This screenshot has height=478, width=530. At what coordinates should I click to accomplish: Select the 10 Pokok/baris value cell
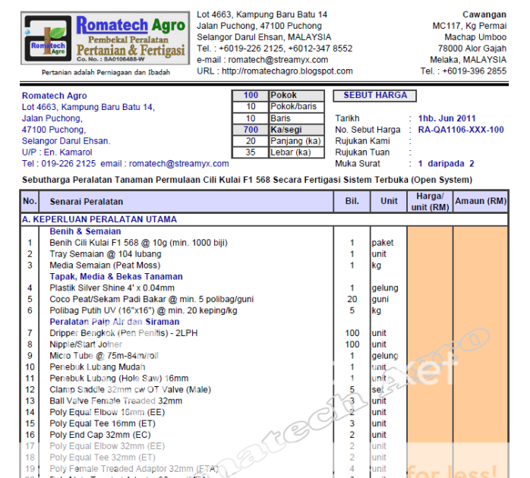pyautogui.click(x=251, y=107)
